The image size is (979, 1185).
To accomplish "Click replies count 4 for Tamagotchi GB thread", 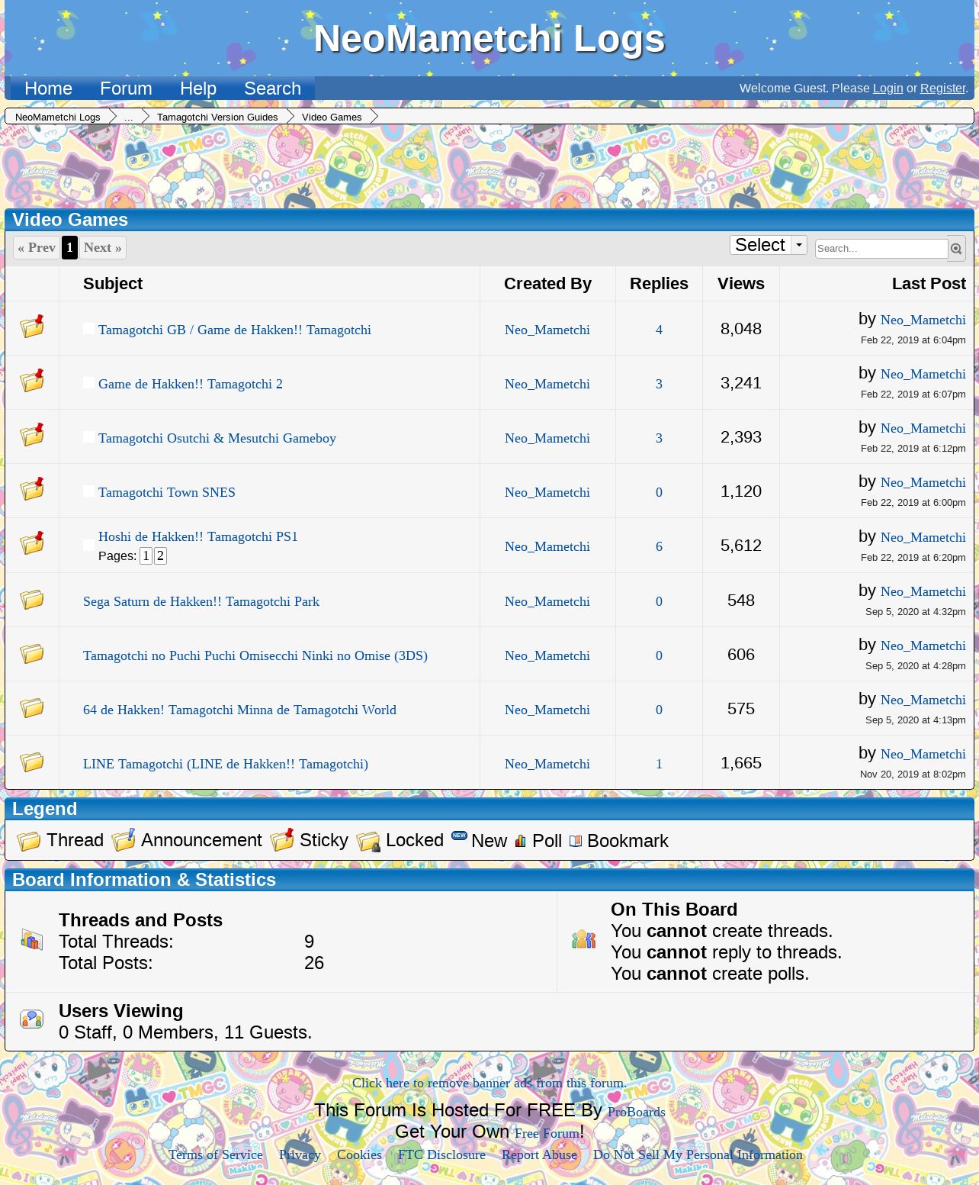I will [659, 330].
